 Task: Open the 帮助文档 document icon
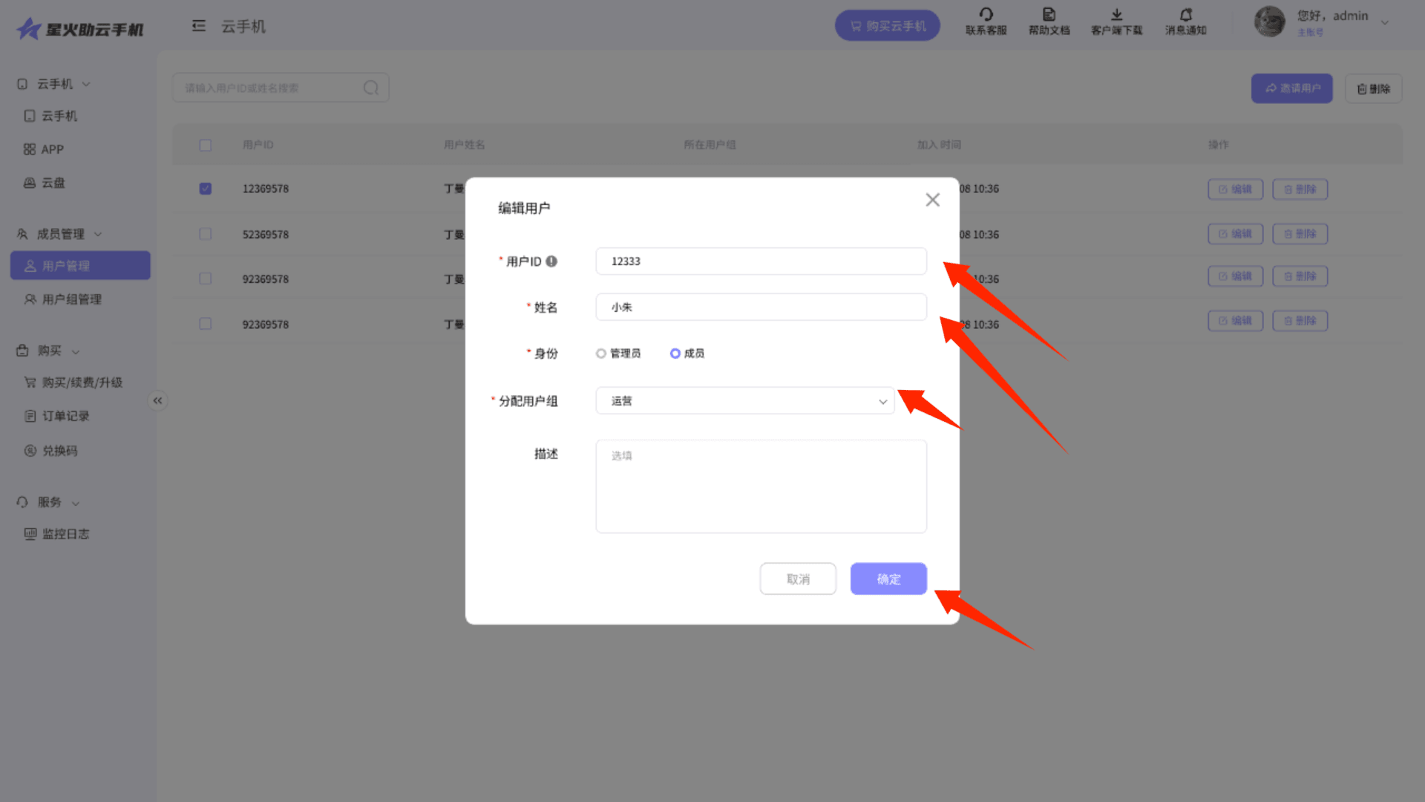click(x=1049, y=15)
